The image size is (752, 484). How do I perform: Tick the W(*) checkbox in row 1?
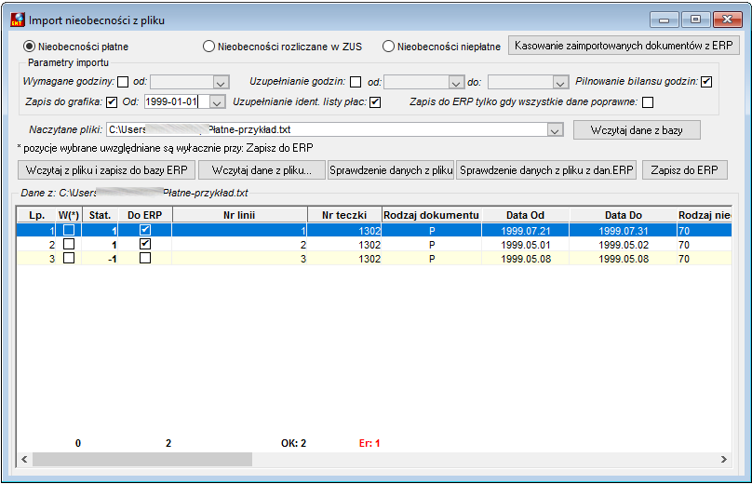[x=69, y=230]
